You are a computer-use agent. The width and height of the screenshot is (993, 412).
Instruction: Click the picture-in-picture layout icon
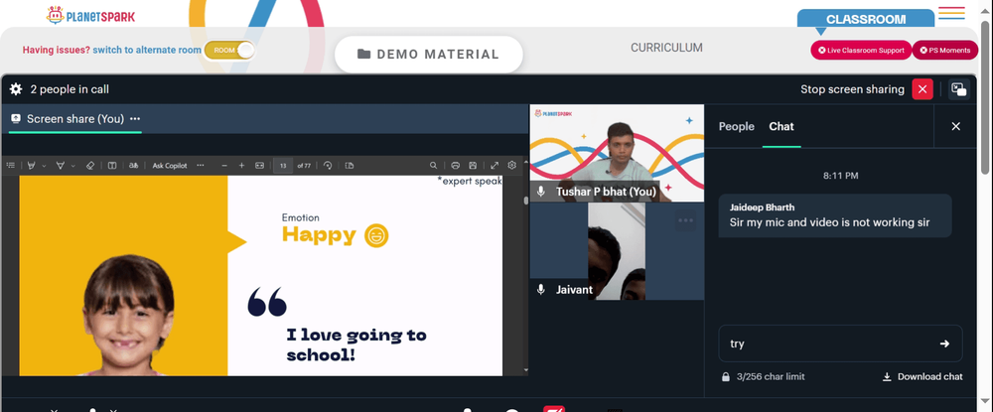coord(959,89)
